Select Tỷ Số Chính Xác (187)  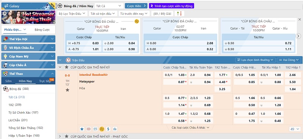pyautogui.click(x=23, y=112)
